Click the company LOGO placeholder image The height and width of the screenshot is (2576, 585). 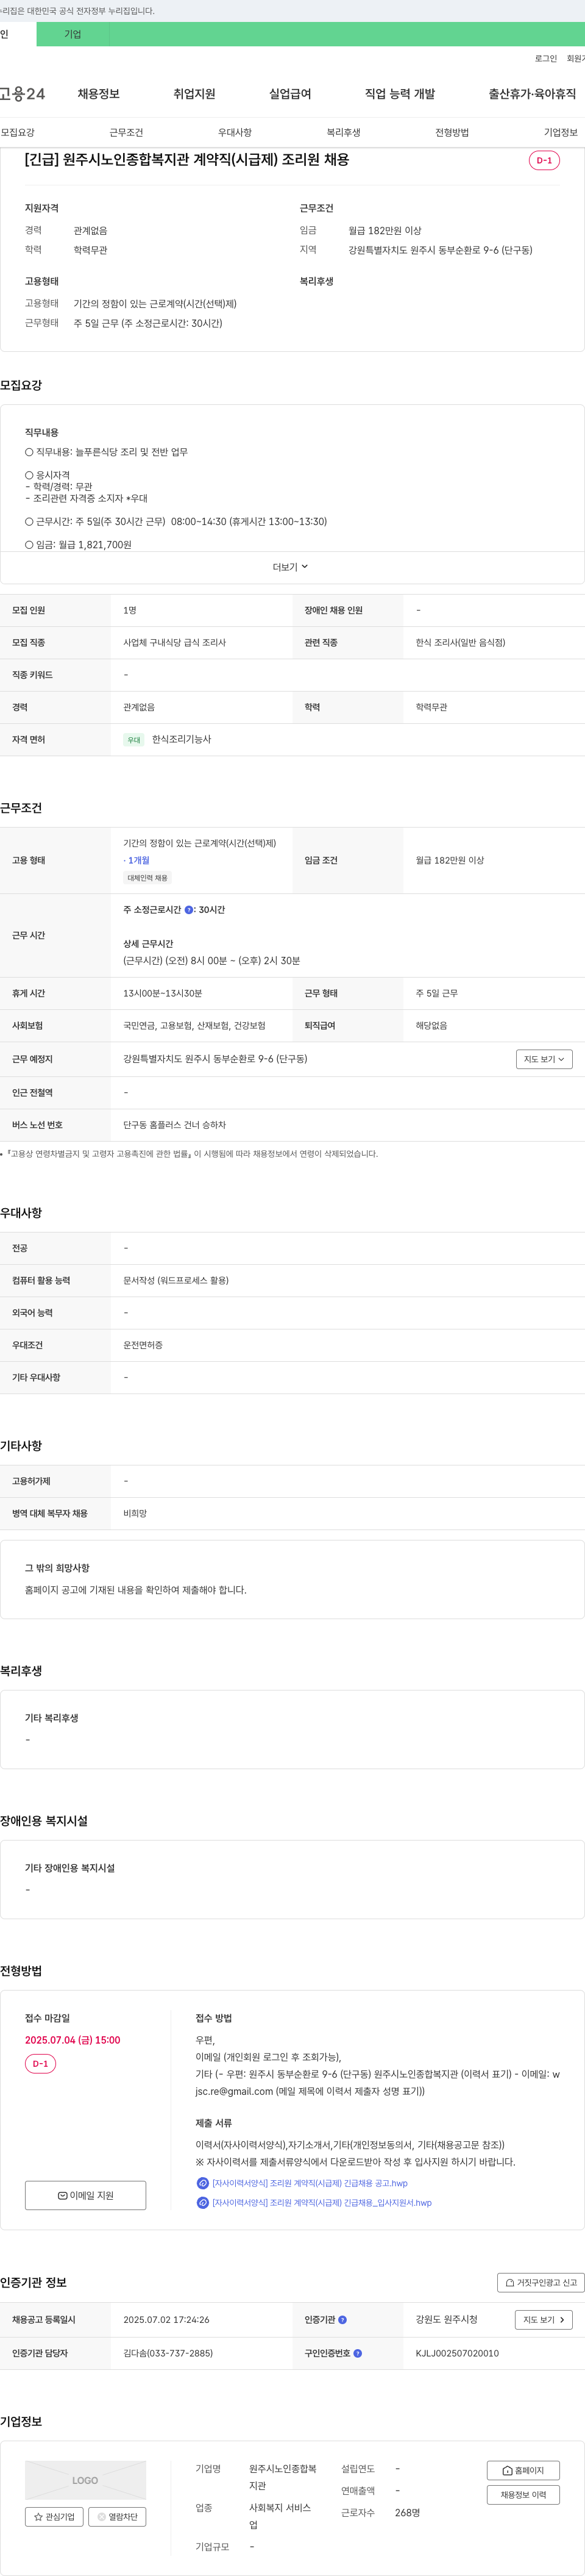click(x=85, y=2480)
